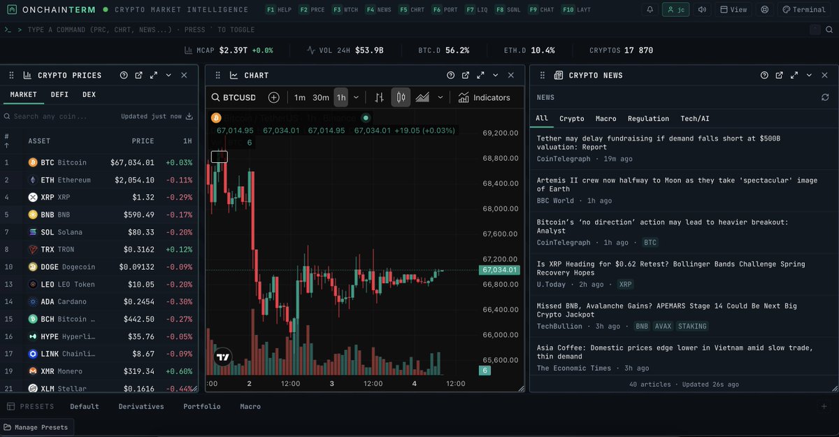Open the jc user account button
The image size is (839, 437).
point(676,10)
